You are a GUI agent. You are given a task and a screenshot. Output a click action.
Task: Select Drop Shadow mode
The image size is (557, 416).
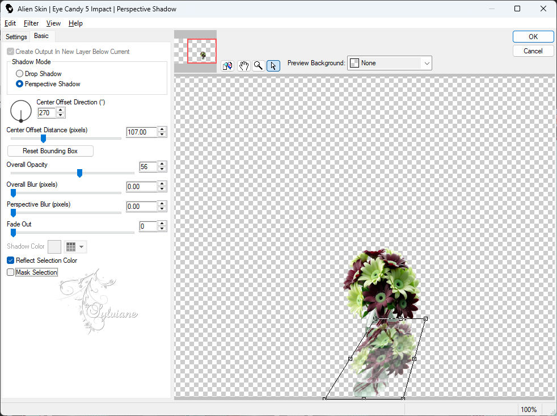[x=19, y=74]
